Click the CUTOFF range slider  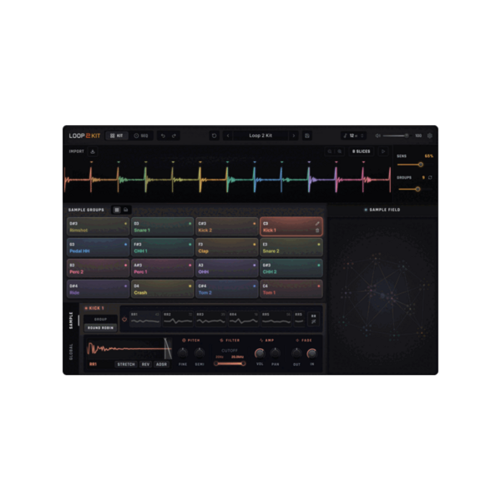click(230, 363)
